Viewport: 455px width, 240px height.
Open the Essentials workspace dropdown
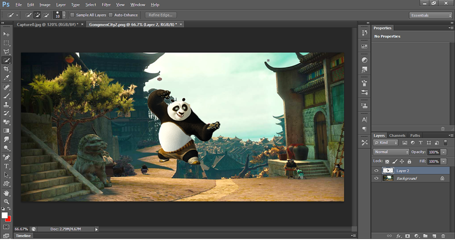(431, 15)
